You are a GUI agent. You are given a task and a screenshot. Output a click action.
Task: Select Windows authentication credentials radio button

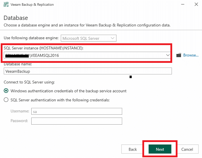pos(6,91)
